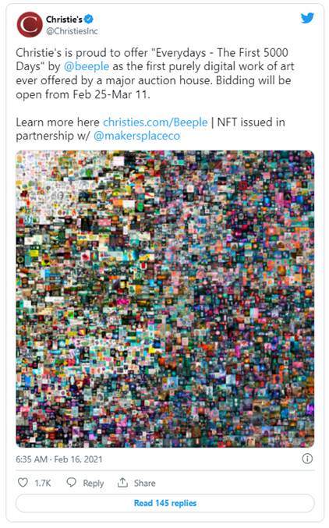This screenshot has height=528, width=329.
Task: Click the 1.7K likes count
Action: (43, 483)
